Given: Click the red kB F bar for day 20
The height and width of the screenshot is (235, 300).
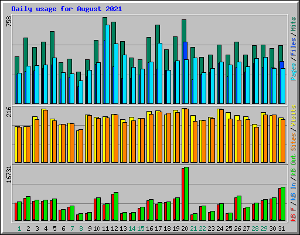Looking at the screenshot, I should pos(183,194).
